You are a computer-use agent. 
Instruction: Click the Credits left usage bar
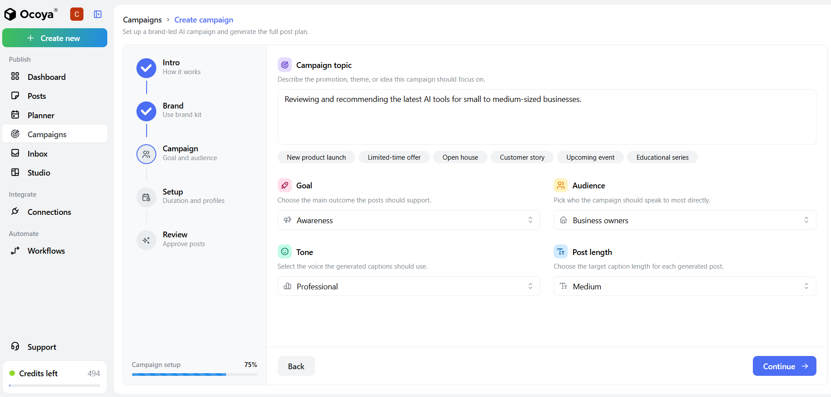pos(55,386)
